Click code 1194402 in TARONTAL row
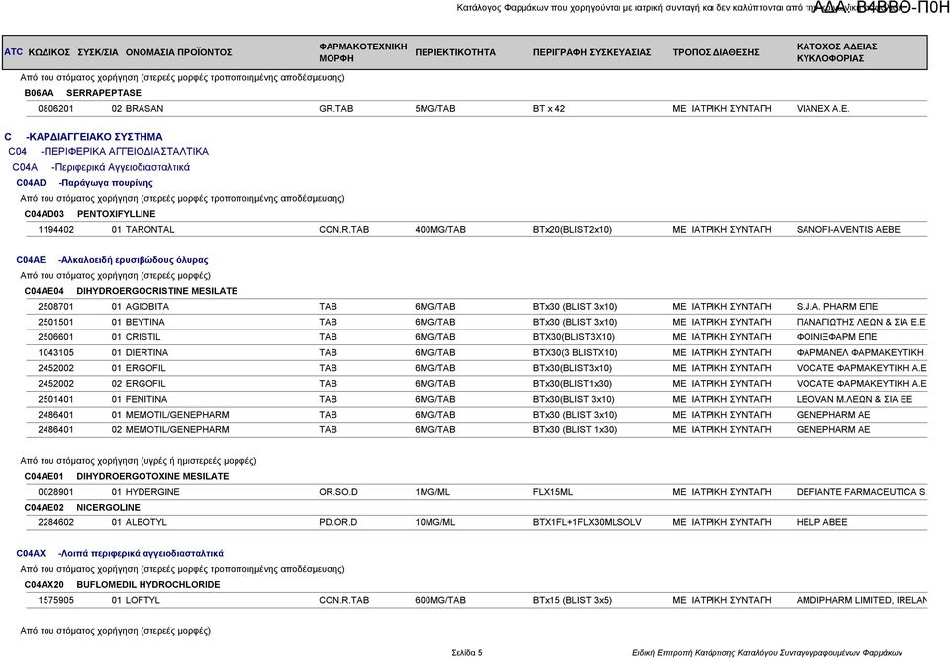Viewport: 950px width, 659px height. tap(55, 229)
